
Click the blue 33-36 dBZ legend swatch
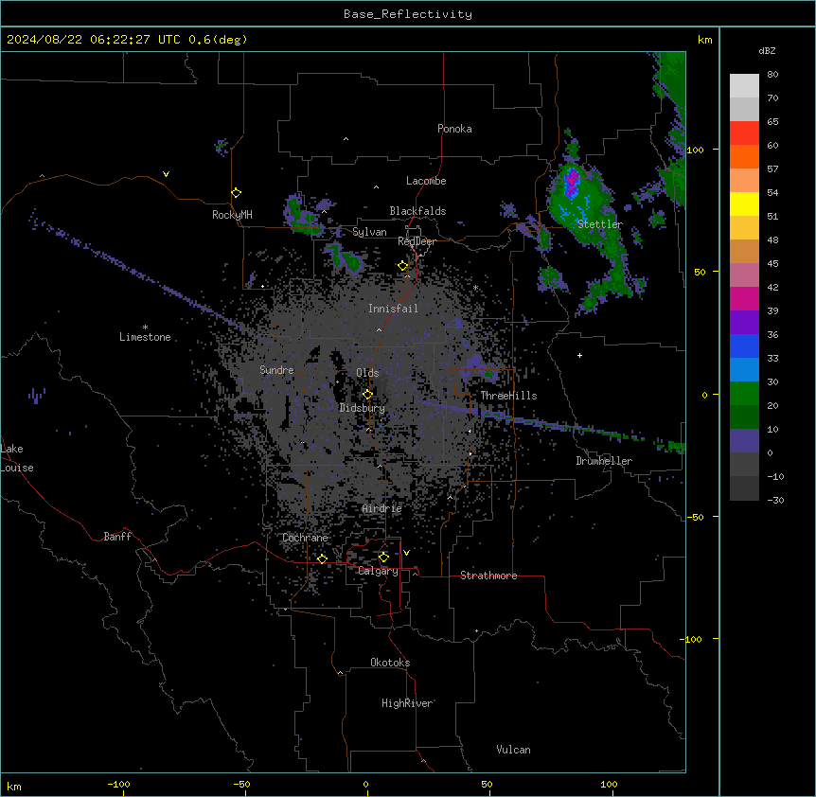tap(744, 345)
